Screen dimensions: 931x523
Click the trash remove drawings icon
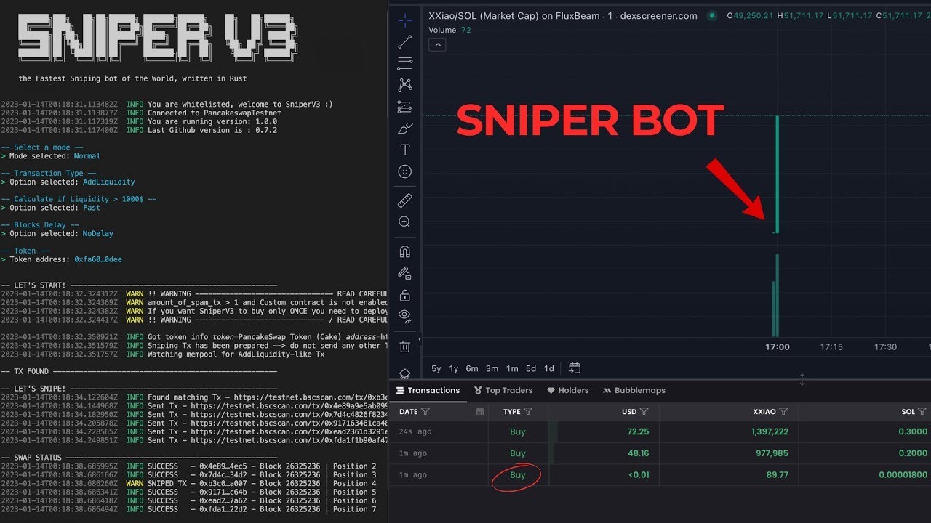click(x=405, y=346)
